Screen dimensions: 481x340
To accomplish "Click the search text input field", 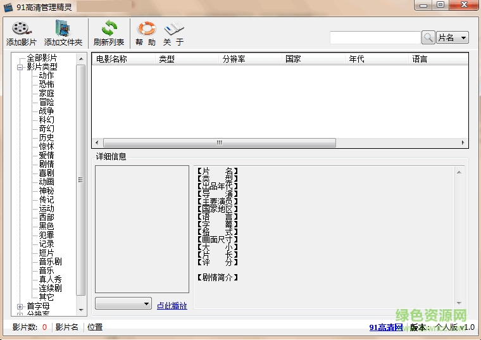I will coord(375,38).
